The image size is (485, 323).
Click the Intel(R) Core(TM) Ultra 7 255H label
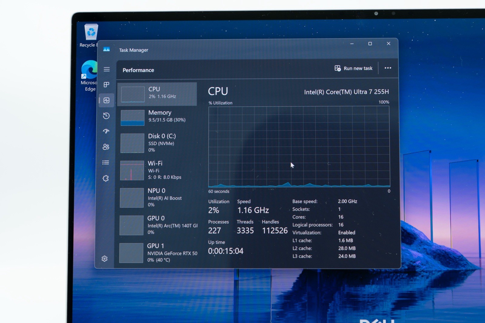click(x=346, y=92)
